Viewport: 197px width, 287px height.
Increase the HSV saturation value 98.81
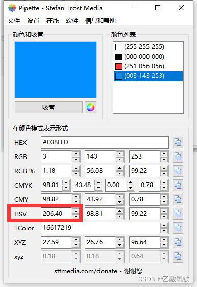click(119, 211)
